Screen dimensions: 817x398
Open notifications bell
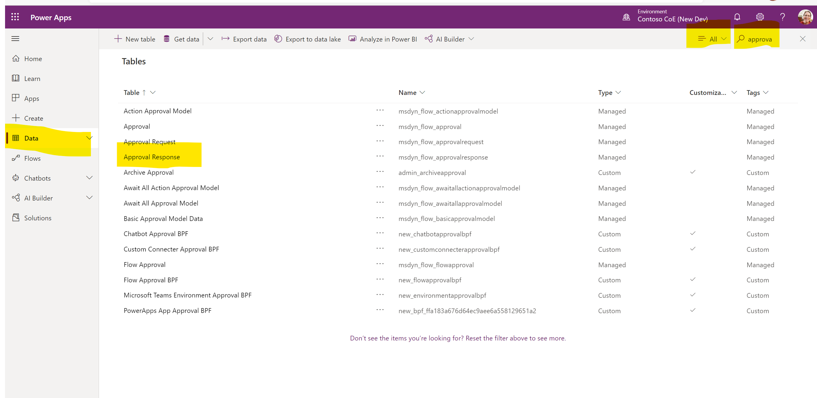click(737, 17)
